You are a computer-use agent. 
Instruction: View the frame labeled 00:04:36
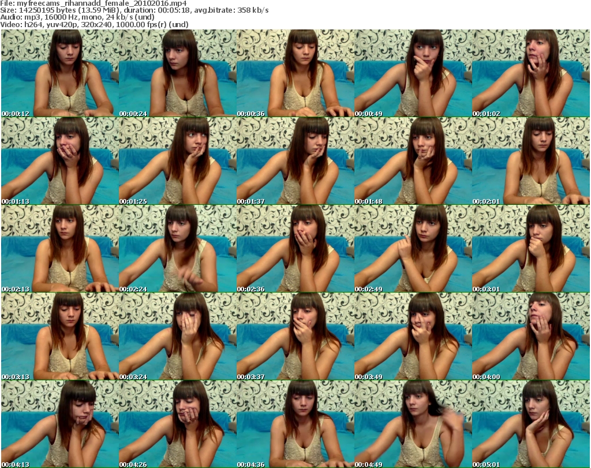point(295,424)
